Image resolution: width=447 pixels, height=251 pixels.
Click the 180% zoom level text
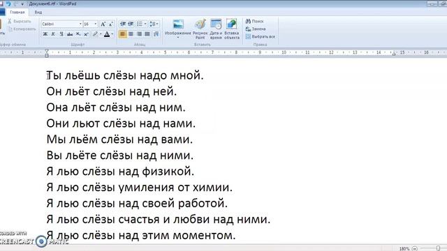point(404,249)
